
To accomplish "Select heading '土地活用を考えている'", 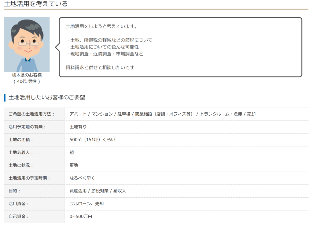I will click(x=36, y=4).
